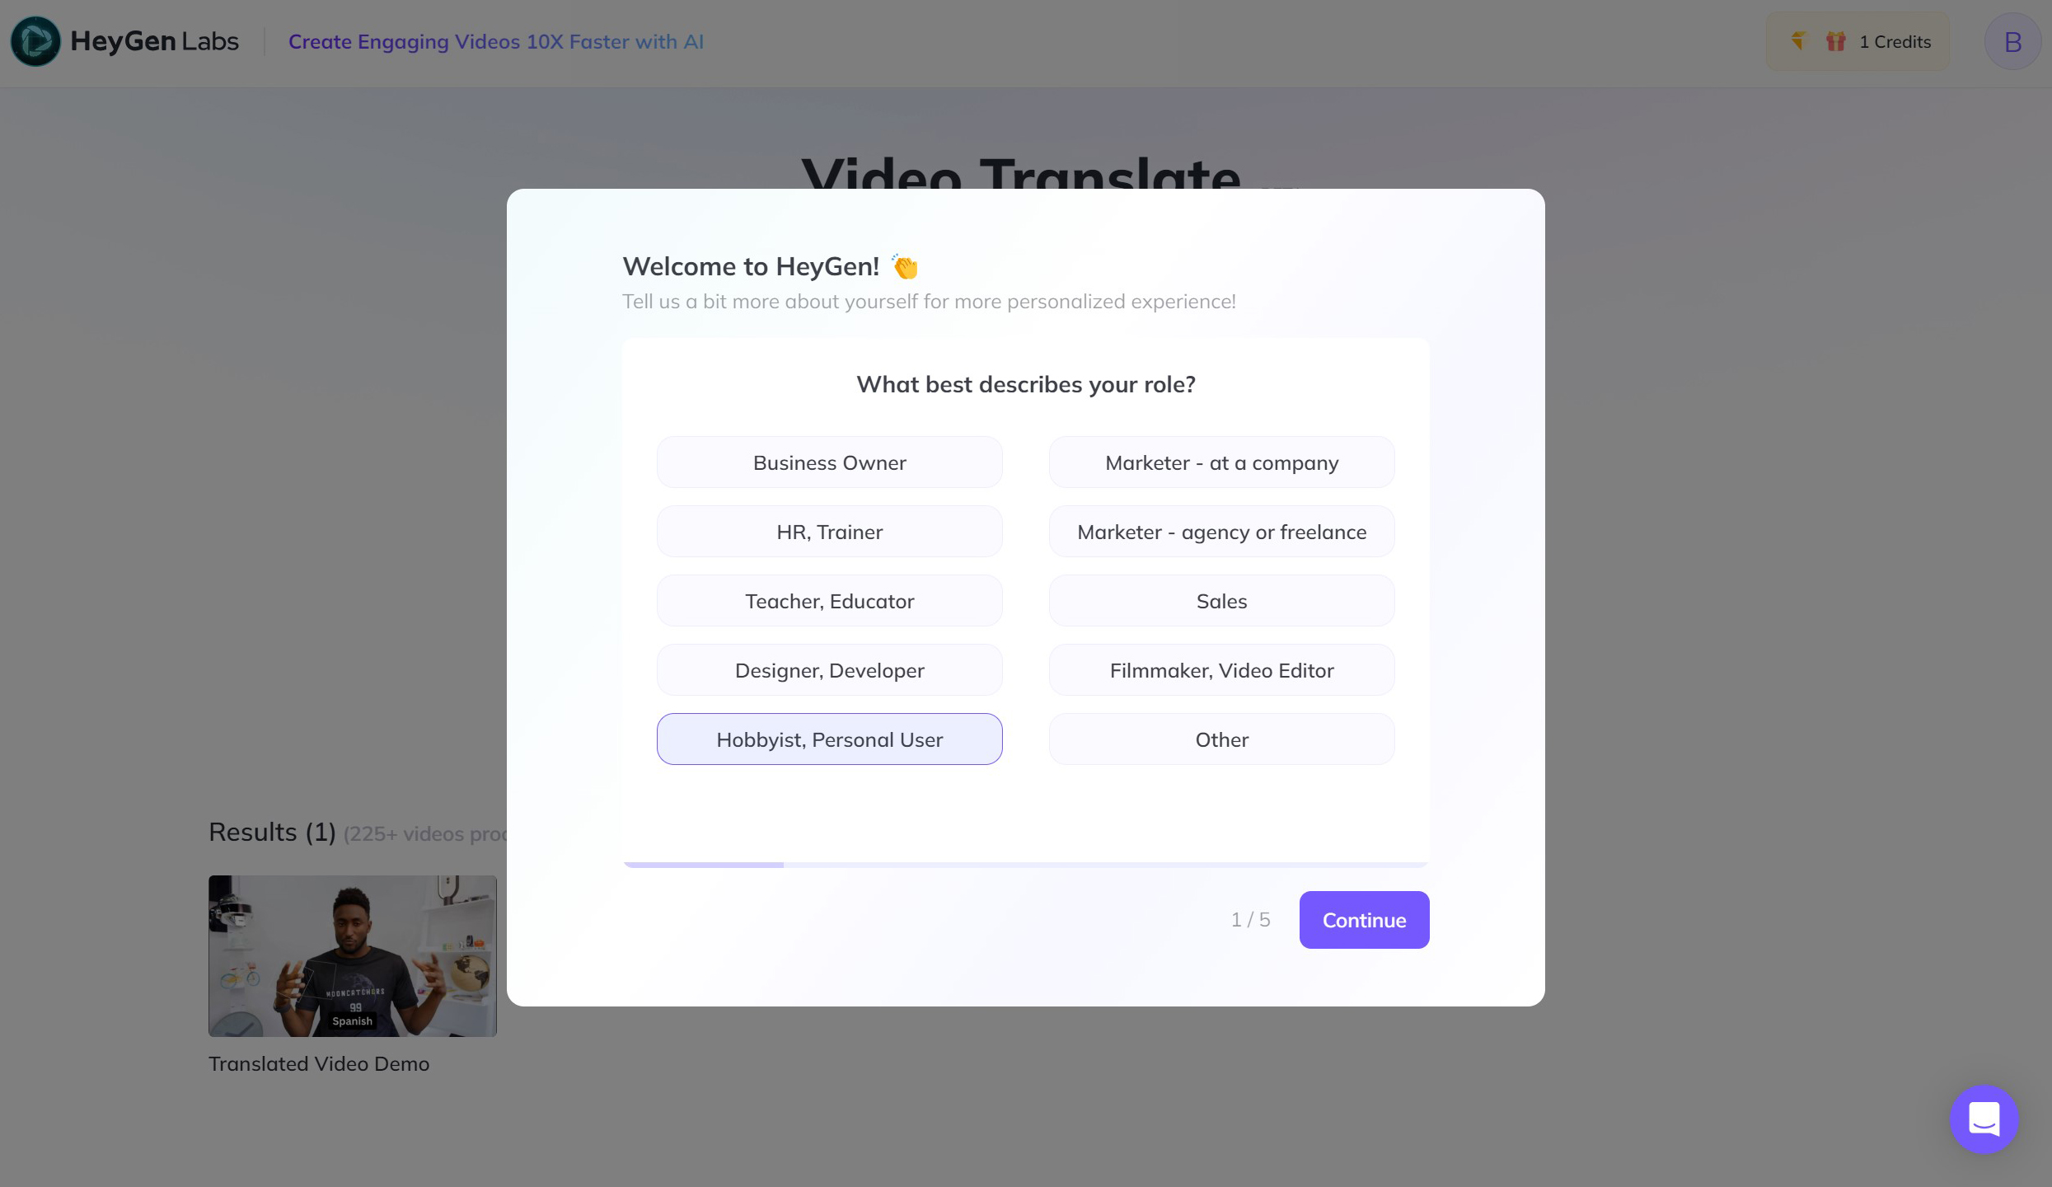Click the gift box icon in header
The height and width of the screenshot is (1187, 2052).
click(1834, 41)
